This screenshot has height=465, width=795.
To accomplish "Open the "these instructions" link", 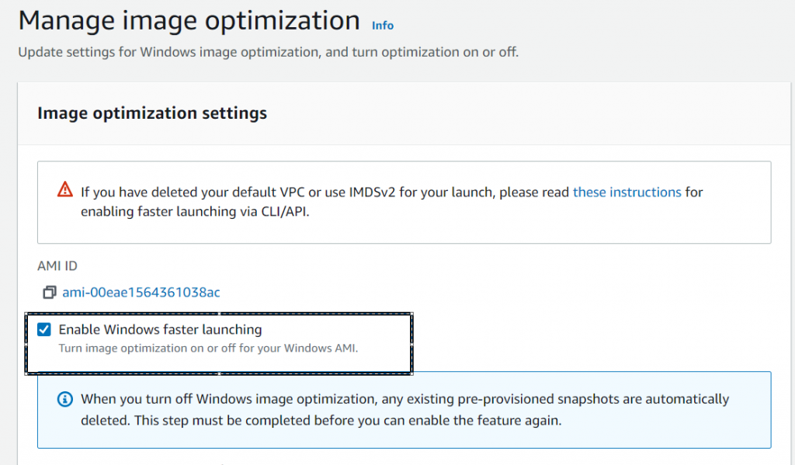I will tap(627, 193).
